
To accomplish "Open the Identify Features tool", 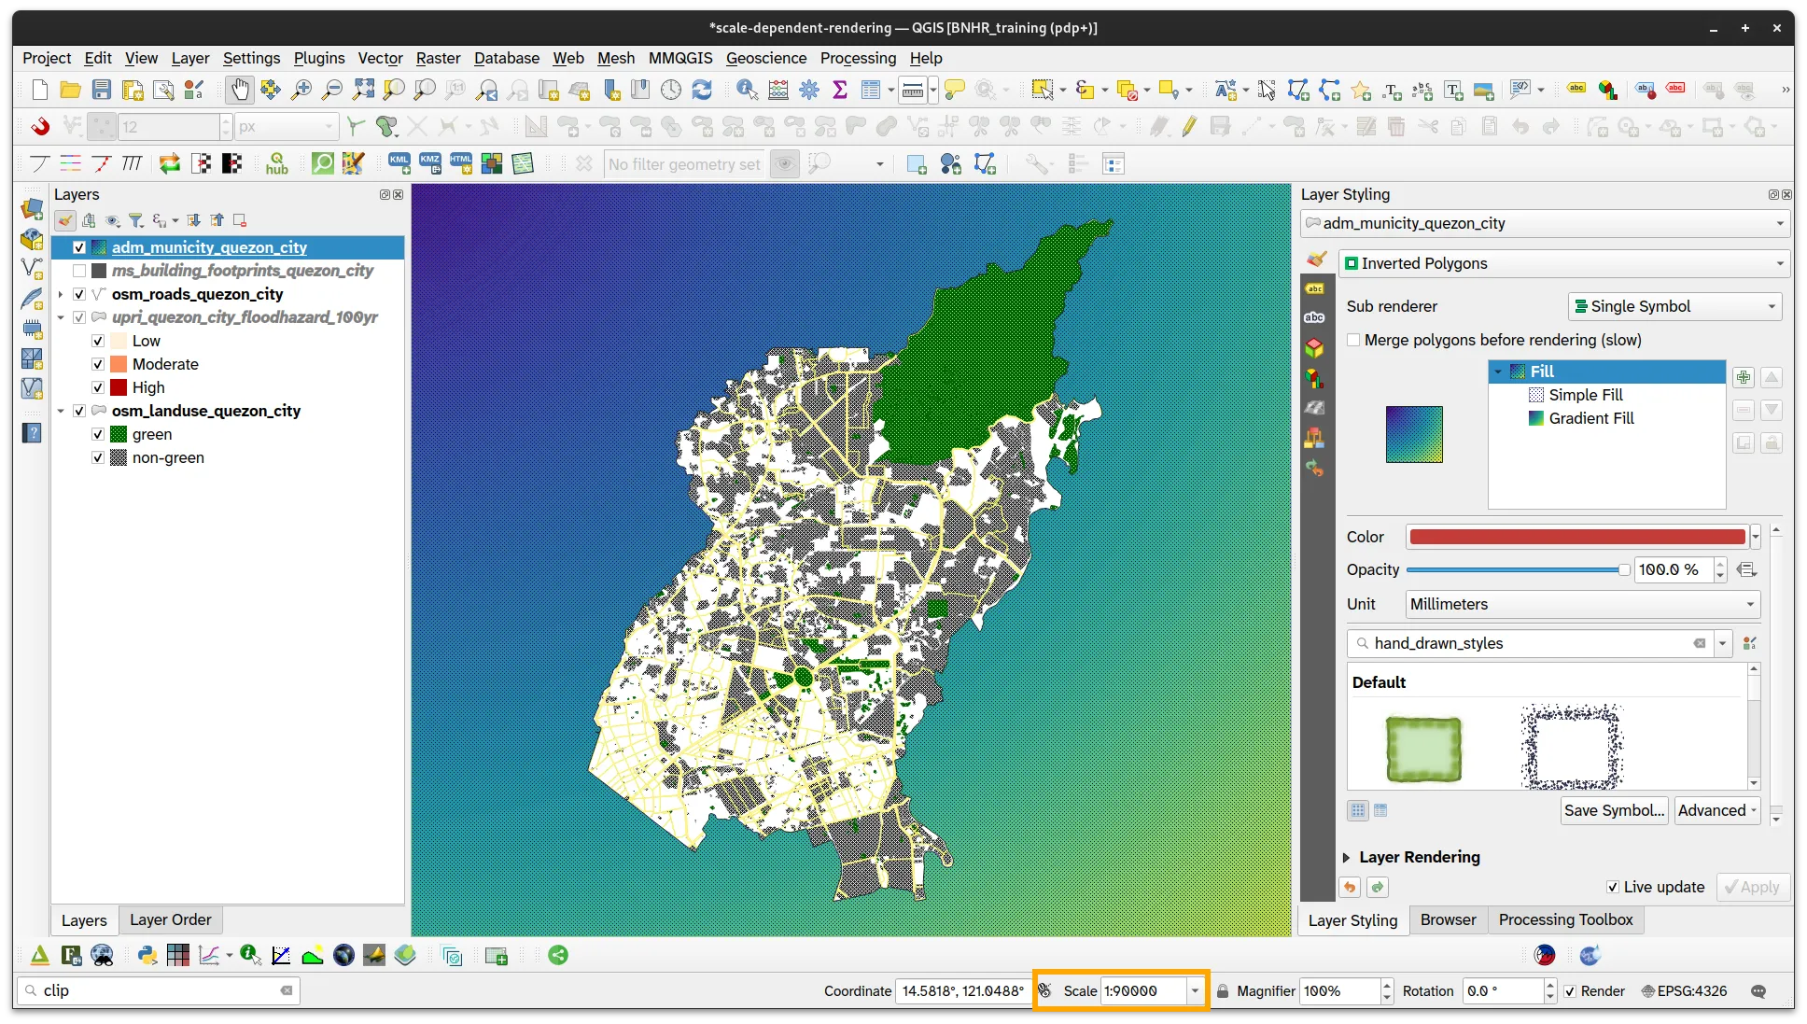I will (747, 90).
